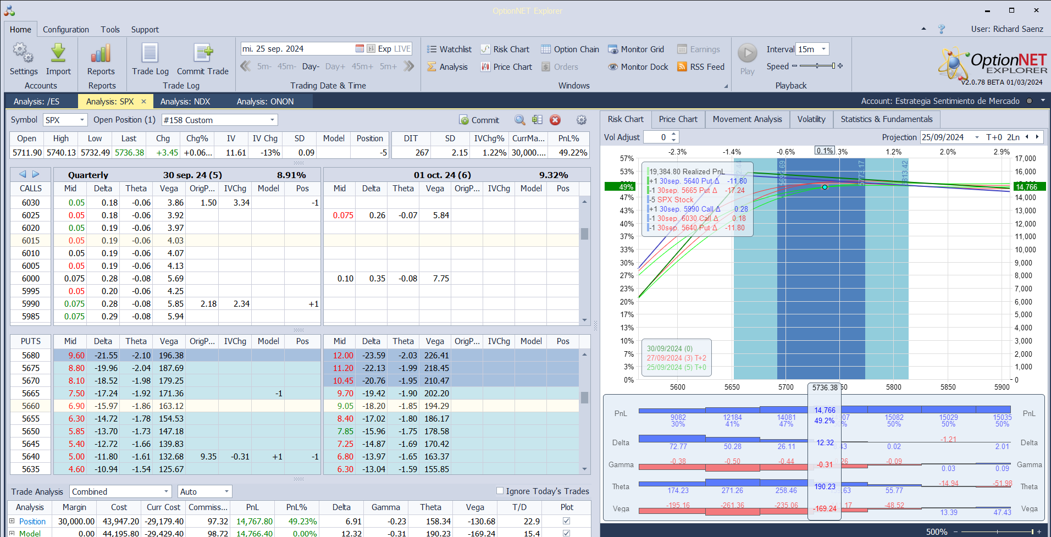Toggle Plot checkbox for Position row
The image size is (1051, 537).
pos(567,521)
